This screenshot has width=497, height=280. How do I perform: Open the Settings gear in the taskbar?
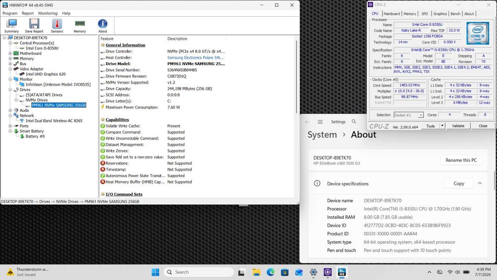tap(313, 272)
